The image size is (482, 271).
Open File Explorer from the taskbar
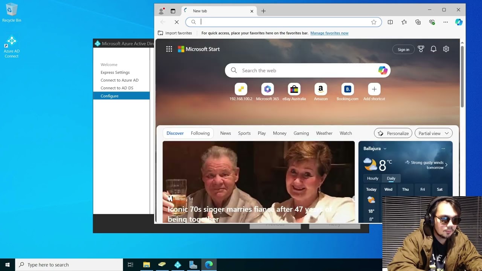click(146, 265)
